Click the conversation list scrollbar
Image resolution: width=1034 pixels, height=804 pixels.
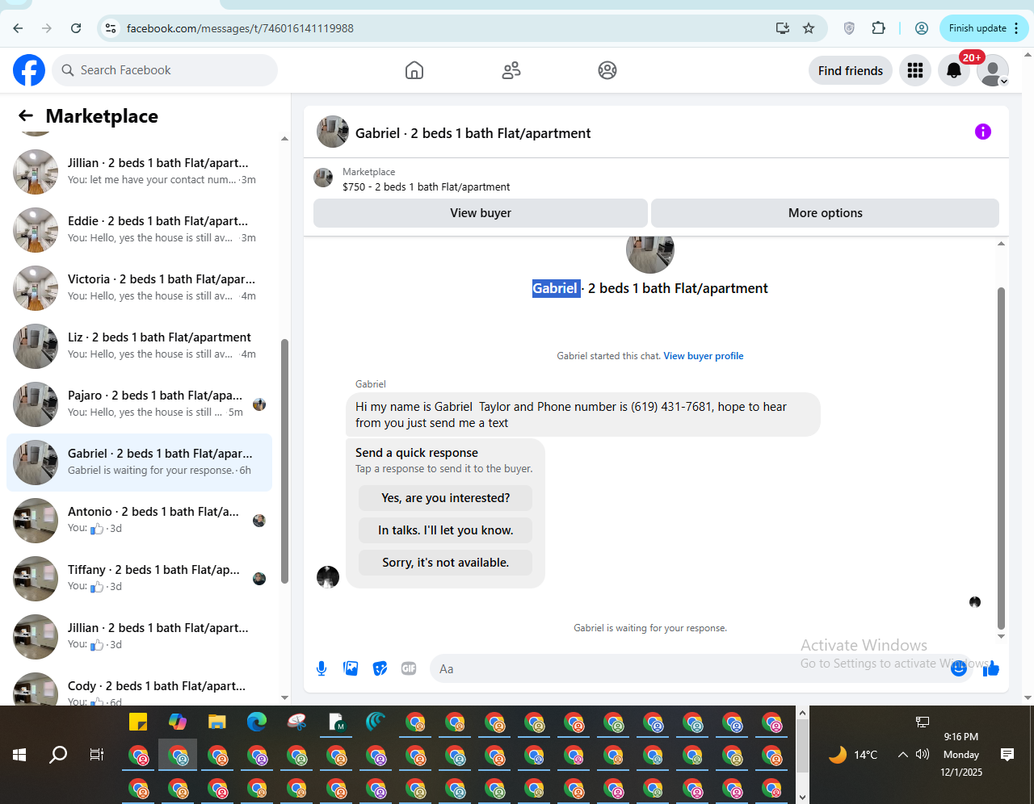(284, 460)
